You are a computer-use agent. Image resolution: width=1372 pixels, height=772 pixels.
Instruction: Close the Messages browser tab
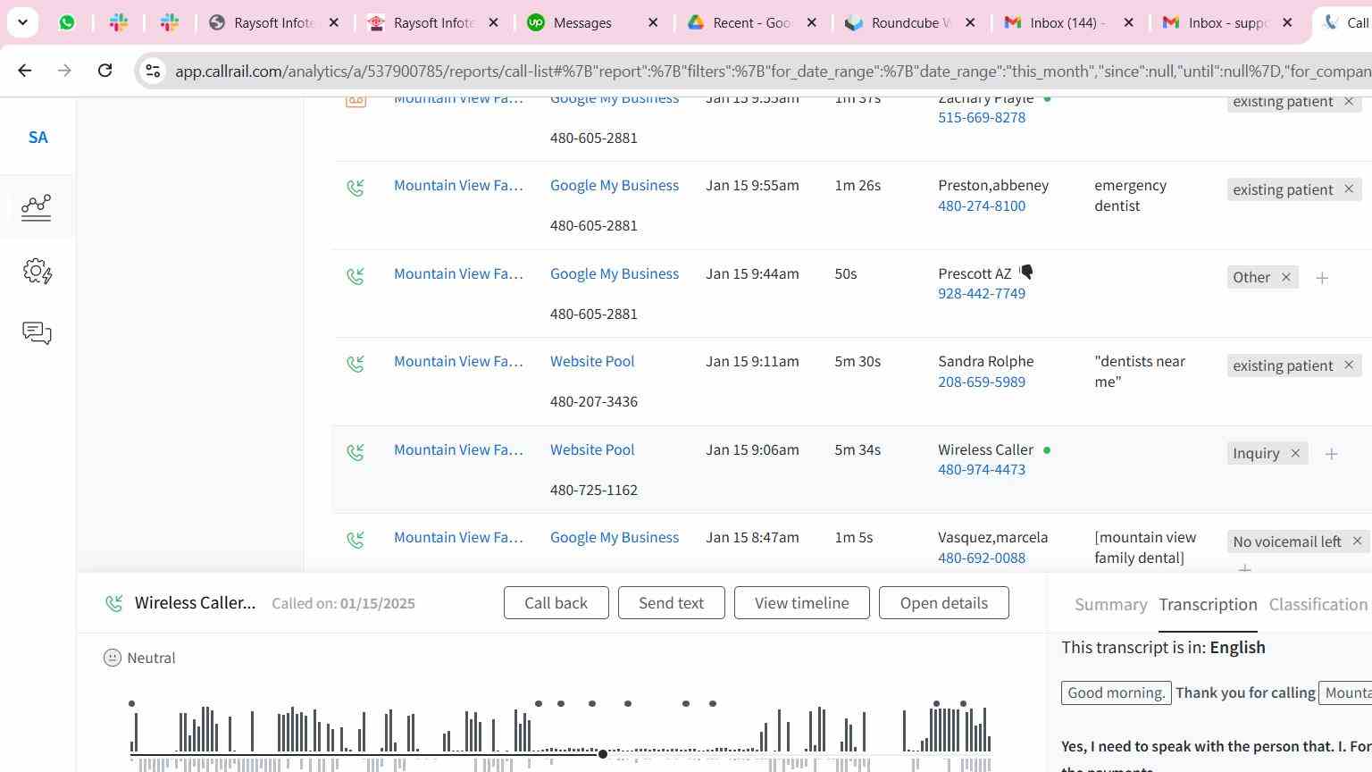653,22
